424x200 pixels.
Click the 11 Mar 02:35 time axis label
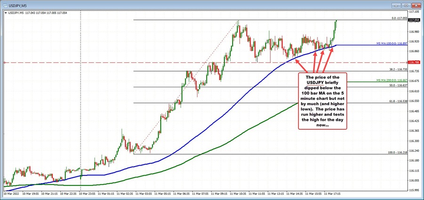click(x=124, y=194)
